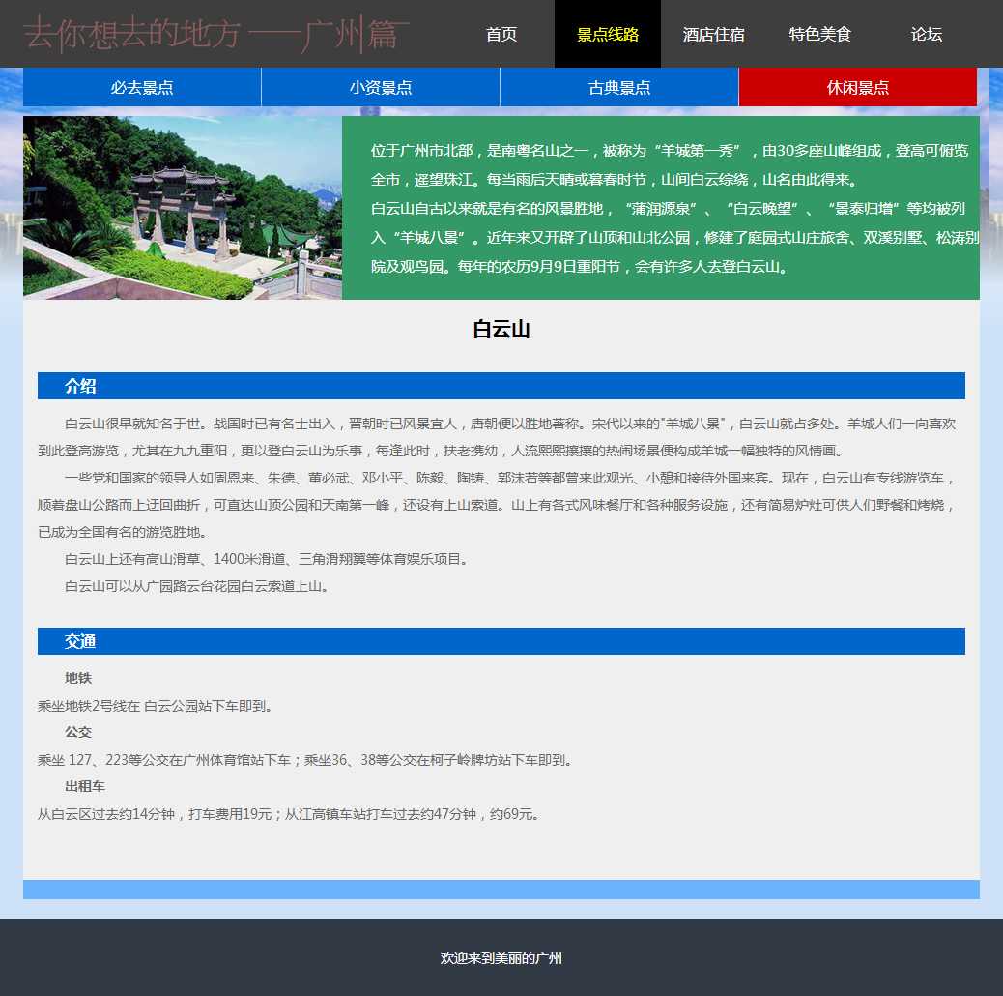This screenshot has width=1003, height=996.
Task: Click the 地铁 subheading
Action: point(78,678)
